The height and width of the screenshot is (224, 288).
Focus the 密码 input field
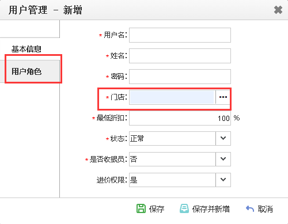[180, 77]
